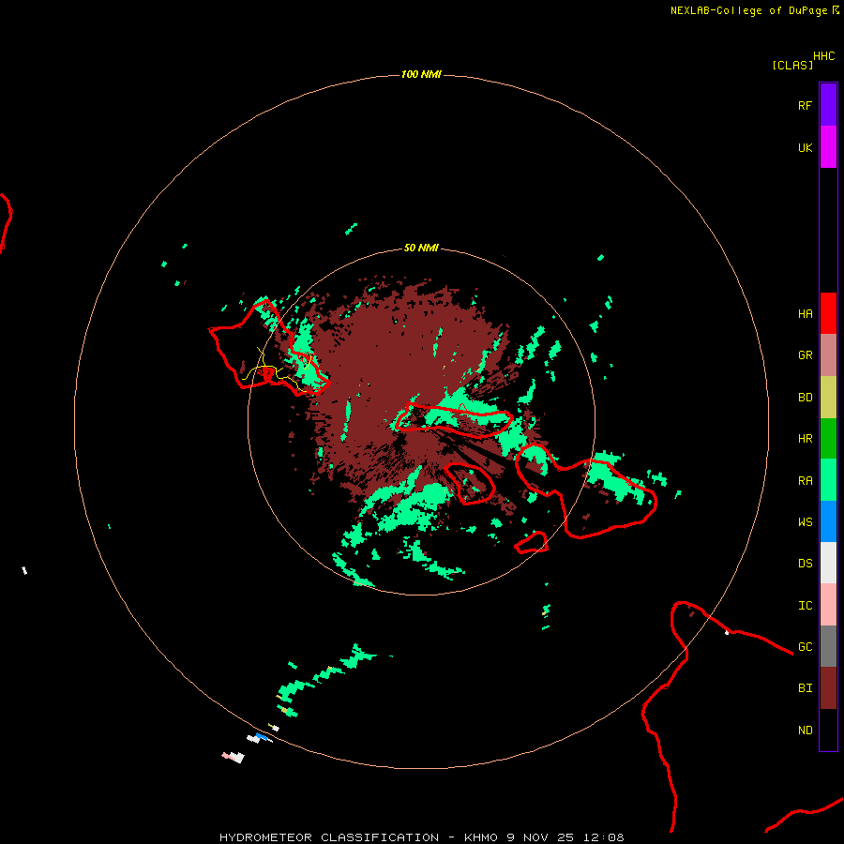Click the HHC product code label
The width and height of the screenshot is (844, 844).
click(x=823, y=56)
